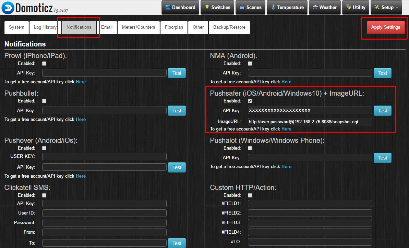Focus the Custom HTTP #FIELD3 input
Viewport: 409px width, 248px height.
(x=310, y=223)
